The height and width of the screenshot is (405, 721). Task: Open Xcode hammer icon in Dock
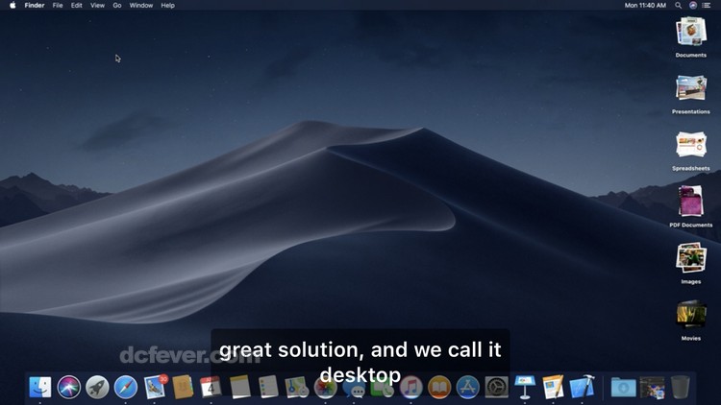pos(582,387)
